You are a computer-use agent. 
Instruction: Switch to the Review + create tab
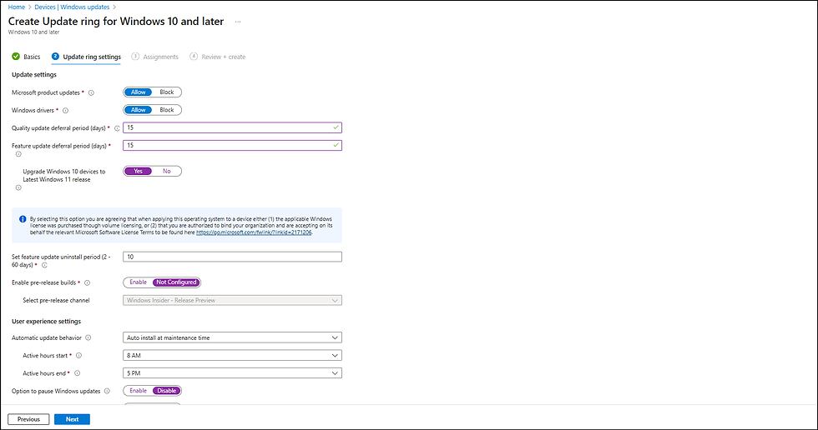tap(218, 57)
